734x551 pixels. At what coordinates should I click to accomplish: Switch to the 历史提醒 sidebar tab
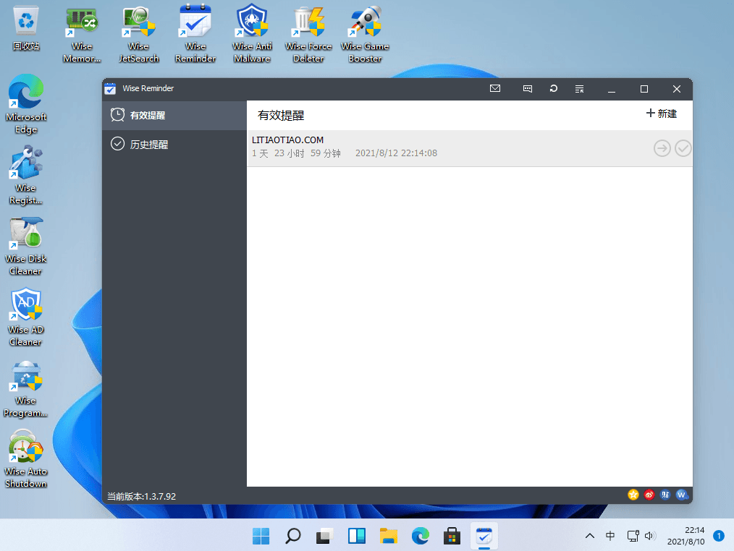point(174,144)
